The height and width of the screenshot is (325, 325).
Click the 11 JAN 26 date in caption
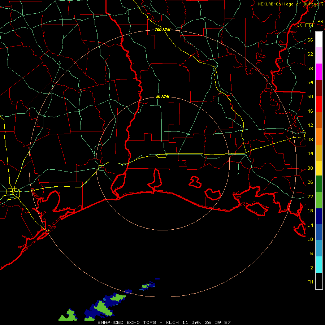197,322
